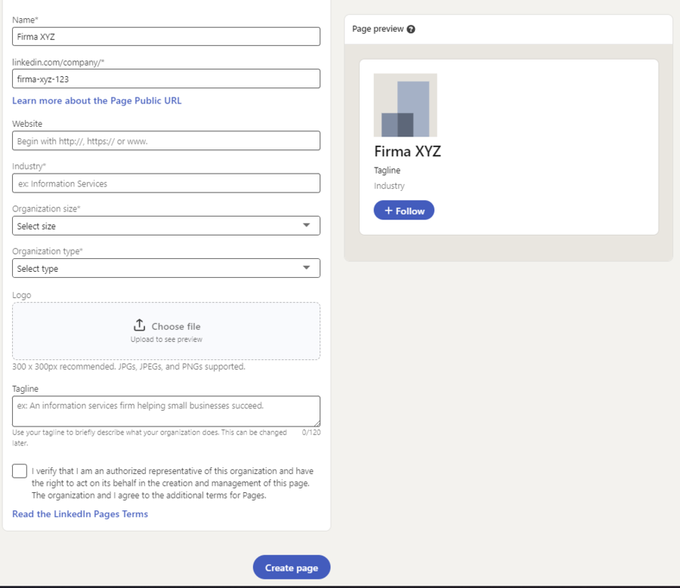Click the Organization size dropdown arrow
Viewport: 680px width, 588px height.
point(306,226)
